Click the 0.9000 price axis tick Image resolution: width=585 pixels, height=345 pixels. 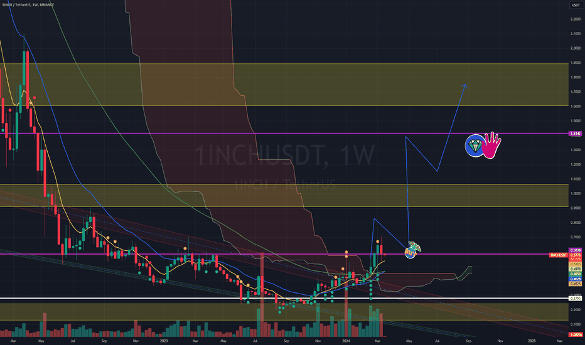click(576, 208)
